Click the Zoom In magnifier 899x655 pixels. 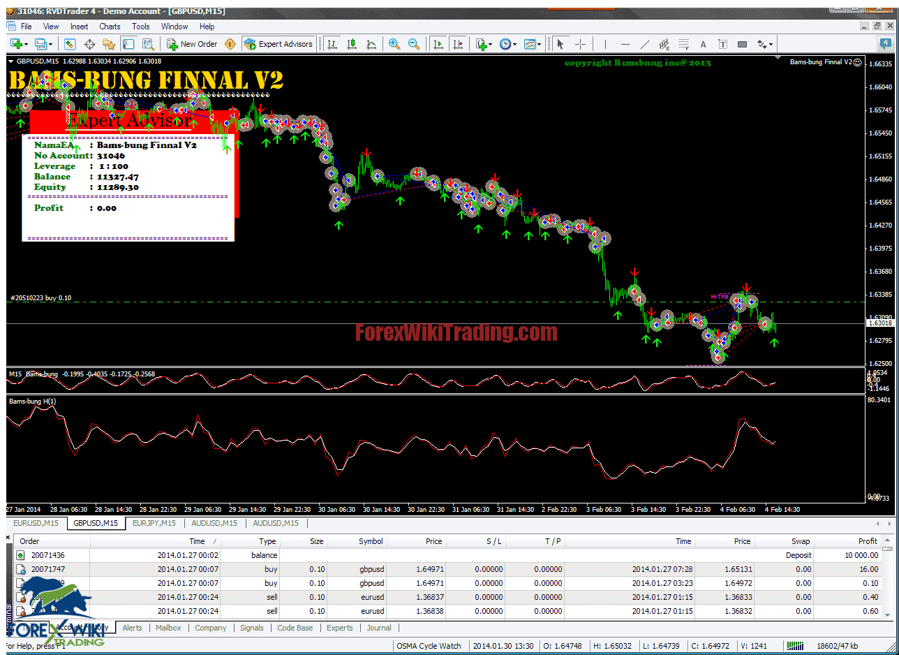pyautogui.click(x=394, y=44)
